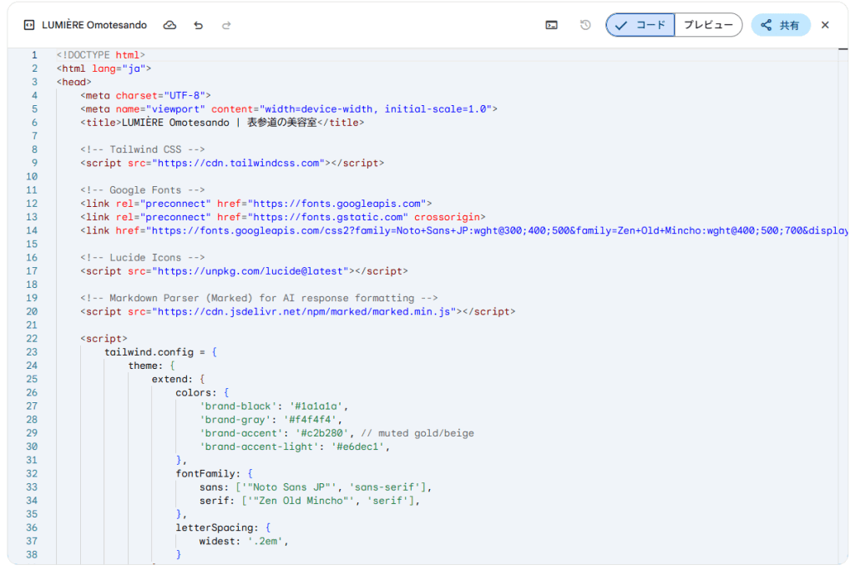
Task: Open version history clock icon
Action: pos(585,25)
